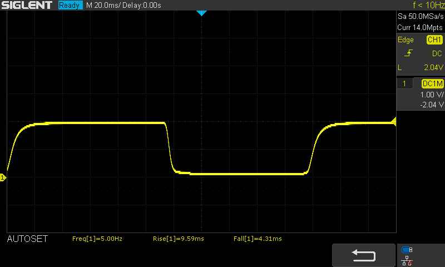Viewport: 445px width, 267px height.
Task: Click the 'Edge' trigger type label
Action: tap(406, 40)
